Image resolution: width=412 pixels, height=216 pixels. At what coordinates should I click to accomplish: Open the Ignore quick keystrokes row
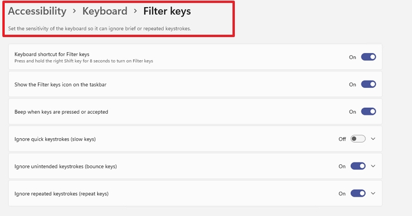coord(195,139)
